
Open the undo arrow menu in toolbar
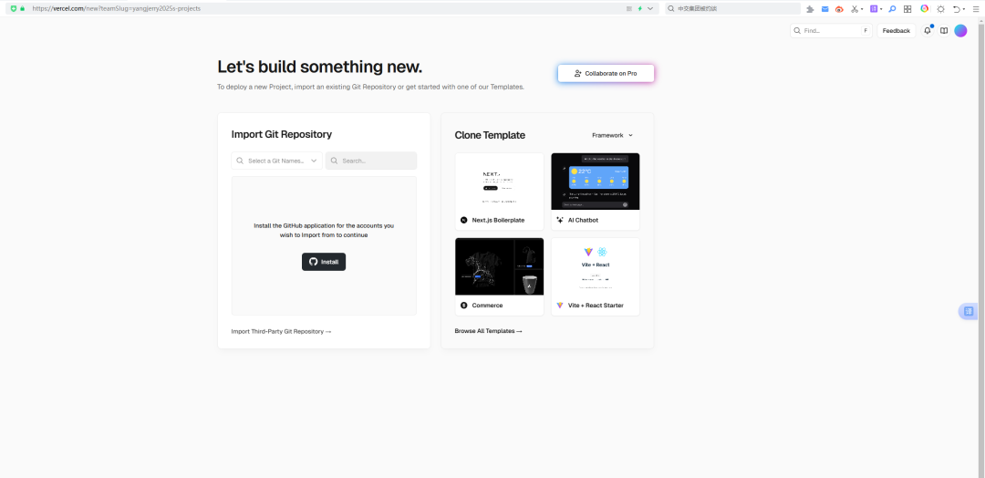tap(957, 8)
